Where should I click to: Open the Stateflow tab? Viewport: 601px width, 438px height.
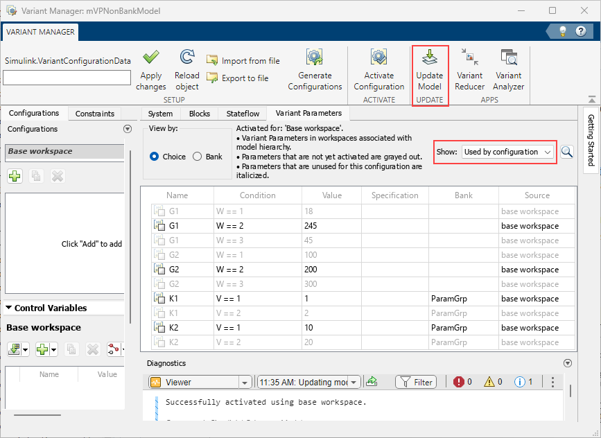(243, 113)
